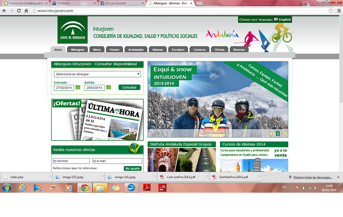This screenshot has width=343, height=217.
Task: Select the Contacto navigation tab
Action: (x=200, y=50)
